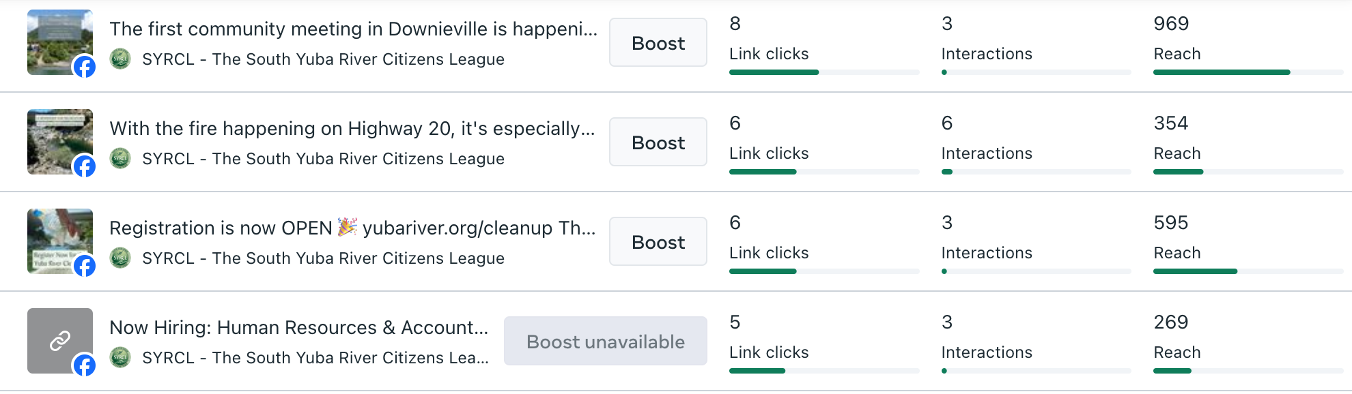
Task: Open the Registration cleanup post thumbnail
Action: (x=55, y=236)
